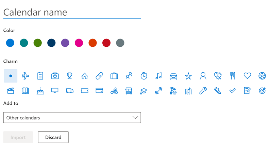Choose the trophy charm icon
The image size is (272, 148).
click(70, 76)
